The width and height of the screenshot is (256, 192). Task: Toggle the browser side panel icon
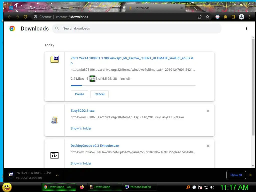[x=233, y=17]
